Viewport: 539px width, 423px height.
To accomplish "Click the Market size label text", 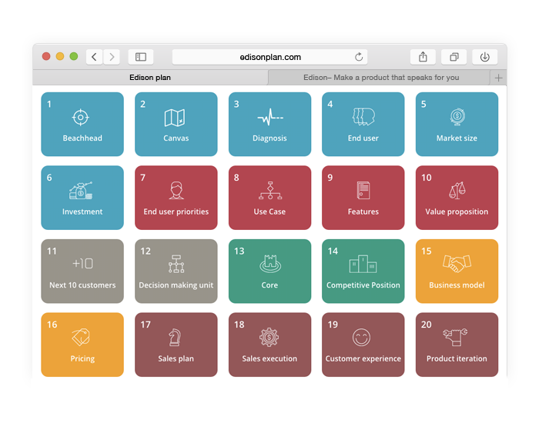I will [457, 138].
